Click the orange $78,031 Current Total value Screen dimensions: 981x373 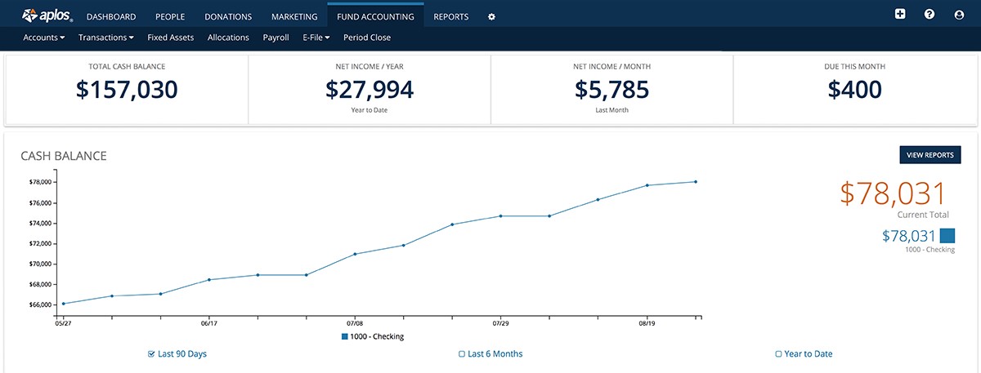click(x=893, y=193)
